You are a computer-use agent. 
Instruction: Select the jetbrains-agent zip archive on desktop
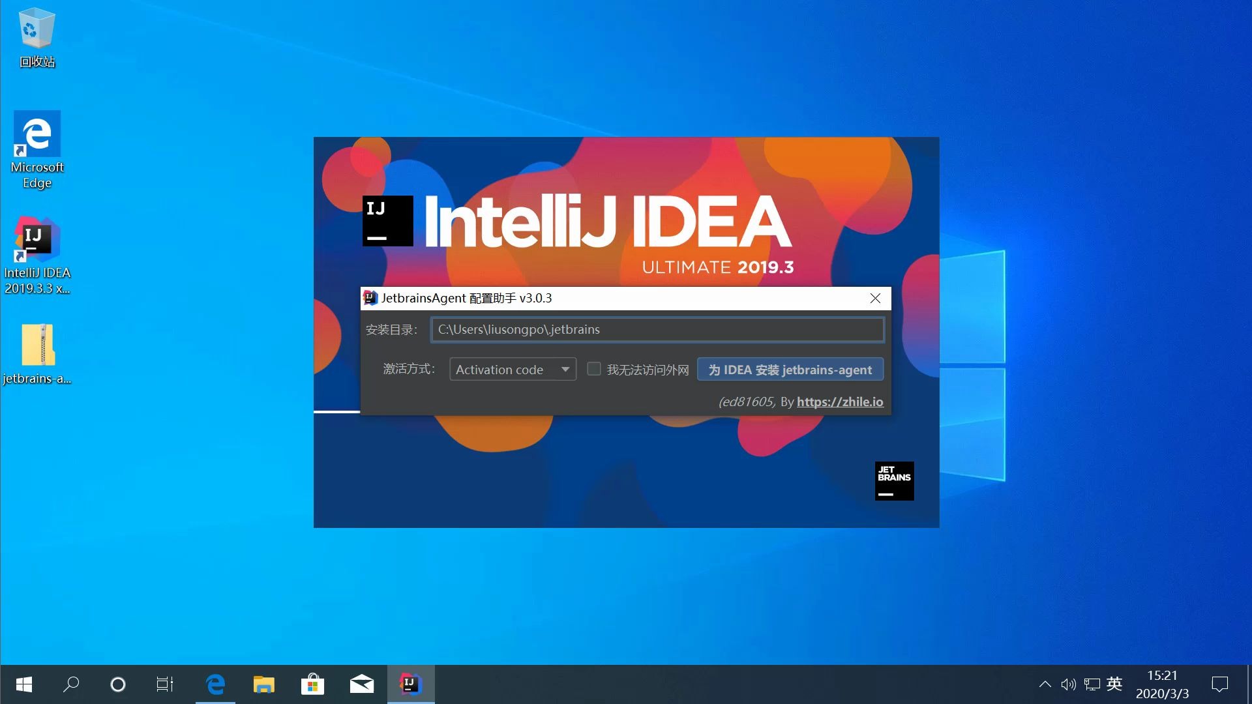37,354
